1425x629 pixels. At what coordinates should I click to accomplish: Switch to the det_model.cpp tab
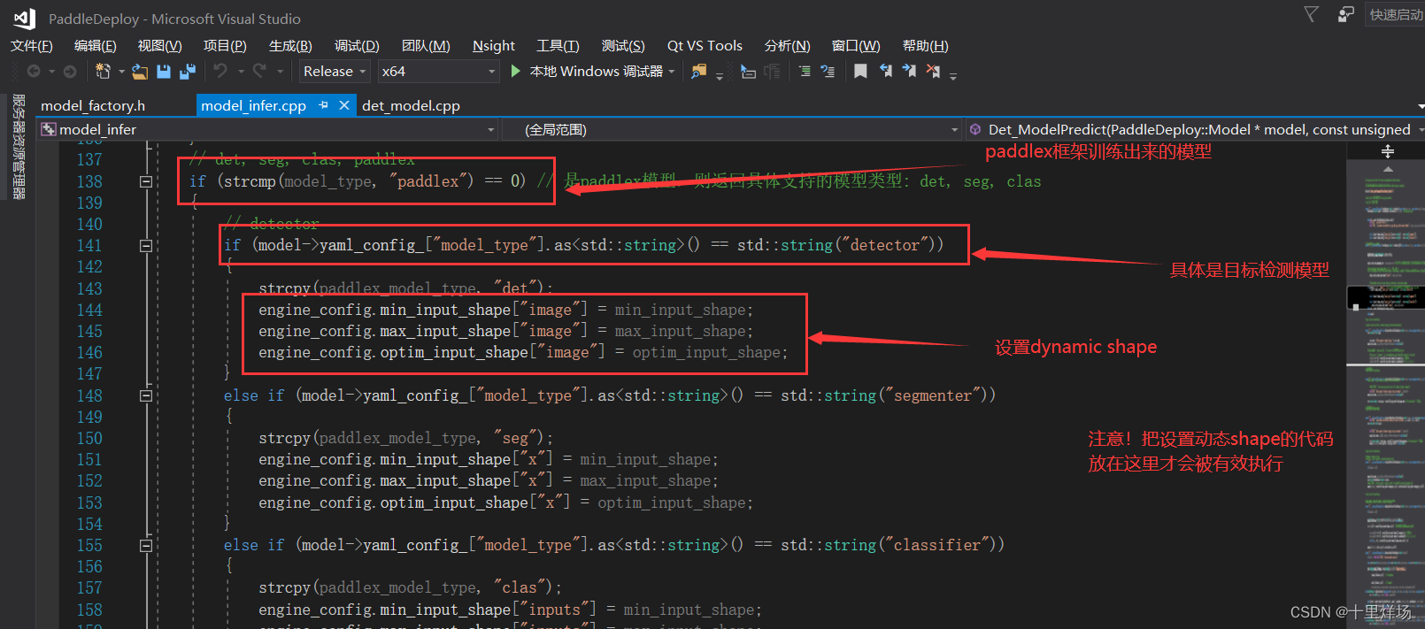pyautogui.click(x=411, y=105)
